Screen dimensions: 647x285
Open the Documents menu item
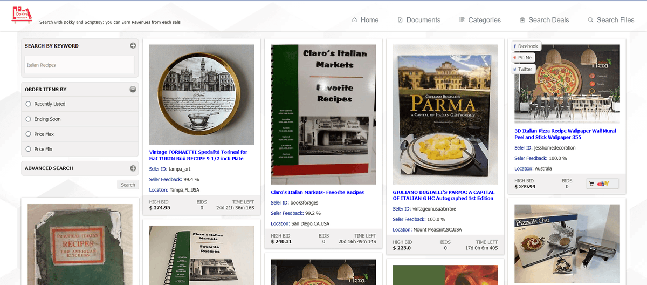(x=419, y=20)
